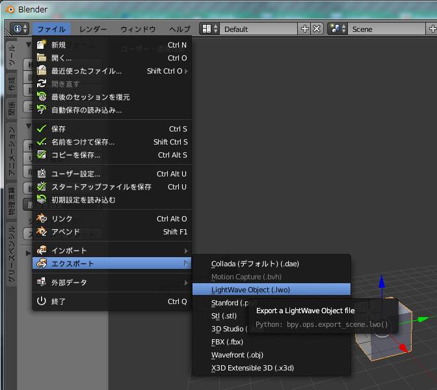Open the Info editor type selector
This screenshot has width=437, height=390.
20,29
